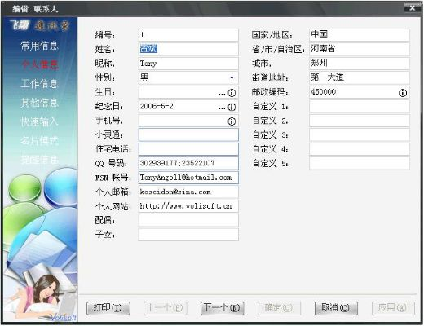424x326 pixels.
Task: Go to 其他信息 tab
Action: pos(39,103)
